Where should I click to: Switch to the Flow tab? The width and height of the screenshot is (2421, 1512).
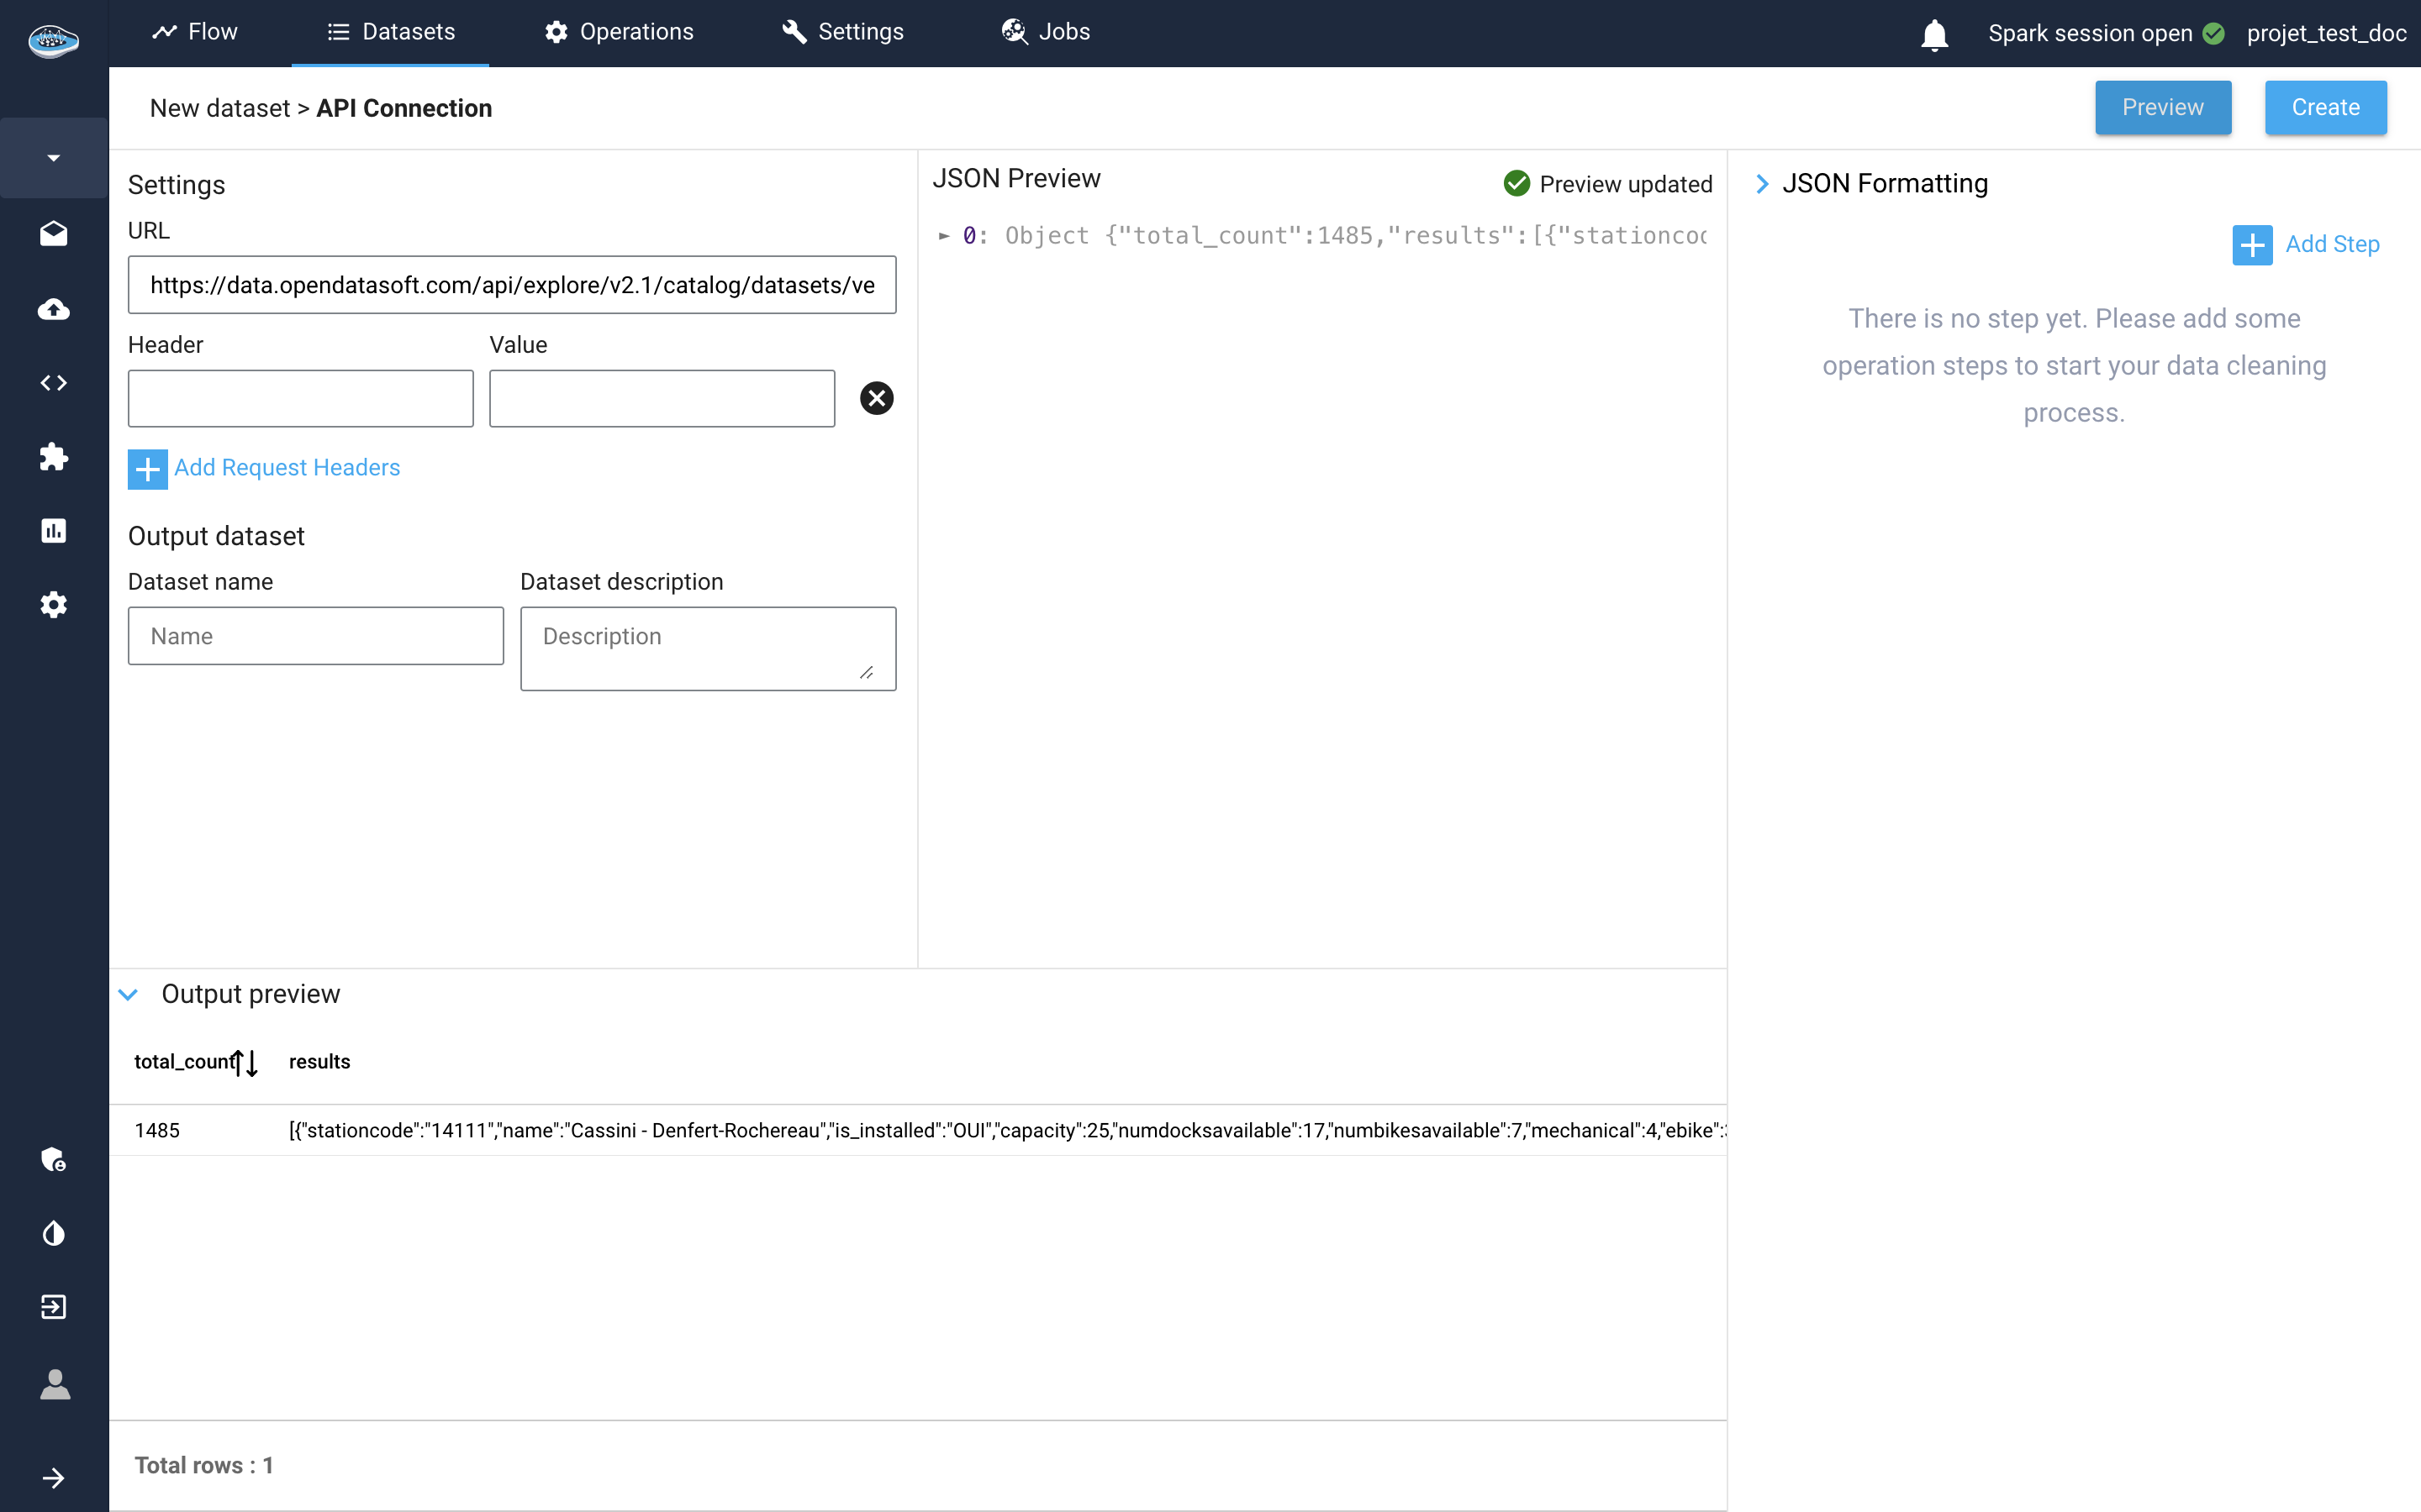click(195, 32)
